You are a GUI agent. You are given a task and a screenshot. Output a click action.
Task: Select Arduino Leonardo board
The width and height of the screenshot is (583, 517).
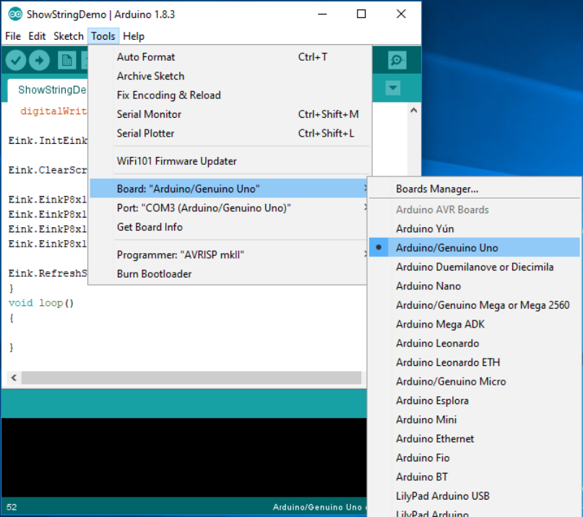(x=474, y=343)
